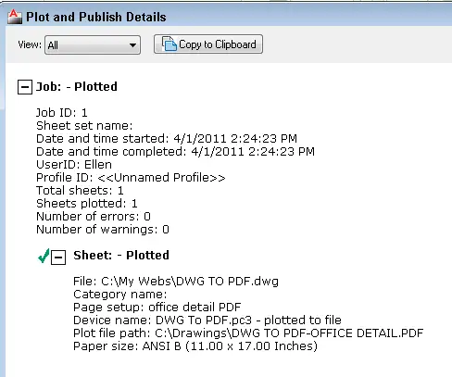This screenshot has height=377, width=452.
Task: Click the Paper size ANSI B line
Action: click(x=195, y=346)
